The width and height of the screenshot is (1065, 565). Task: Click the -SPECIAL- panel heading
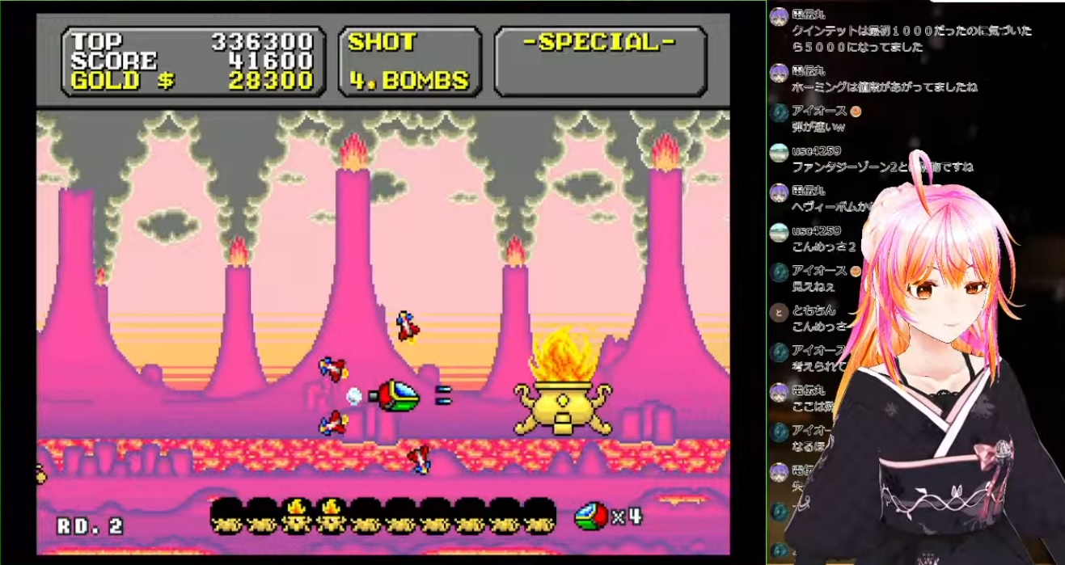point(599,42)
